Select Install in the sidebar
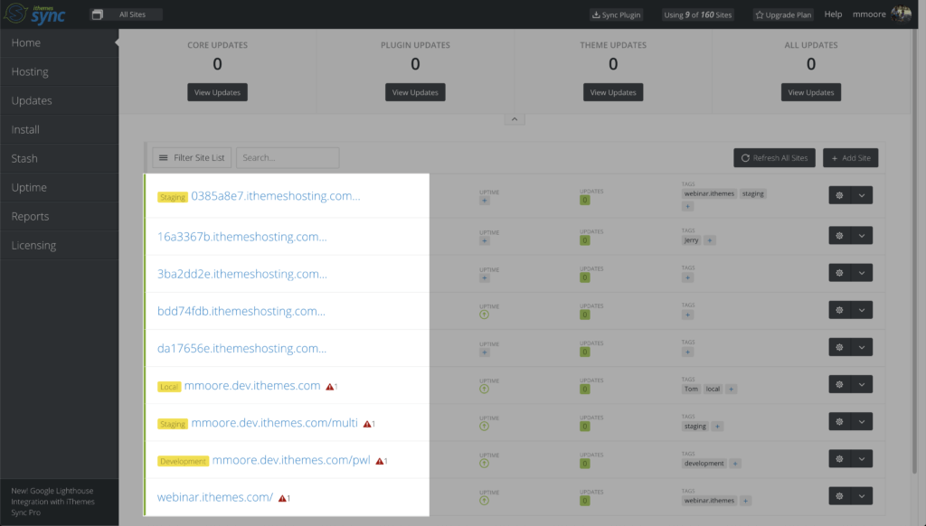Screen dimensions: 926x526 coord(59,130)
